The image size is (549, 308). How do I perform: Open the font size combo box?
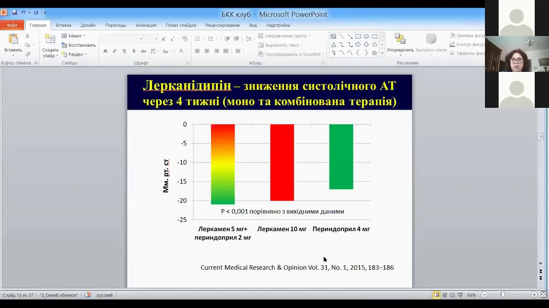click(x=151, y=39)
